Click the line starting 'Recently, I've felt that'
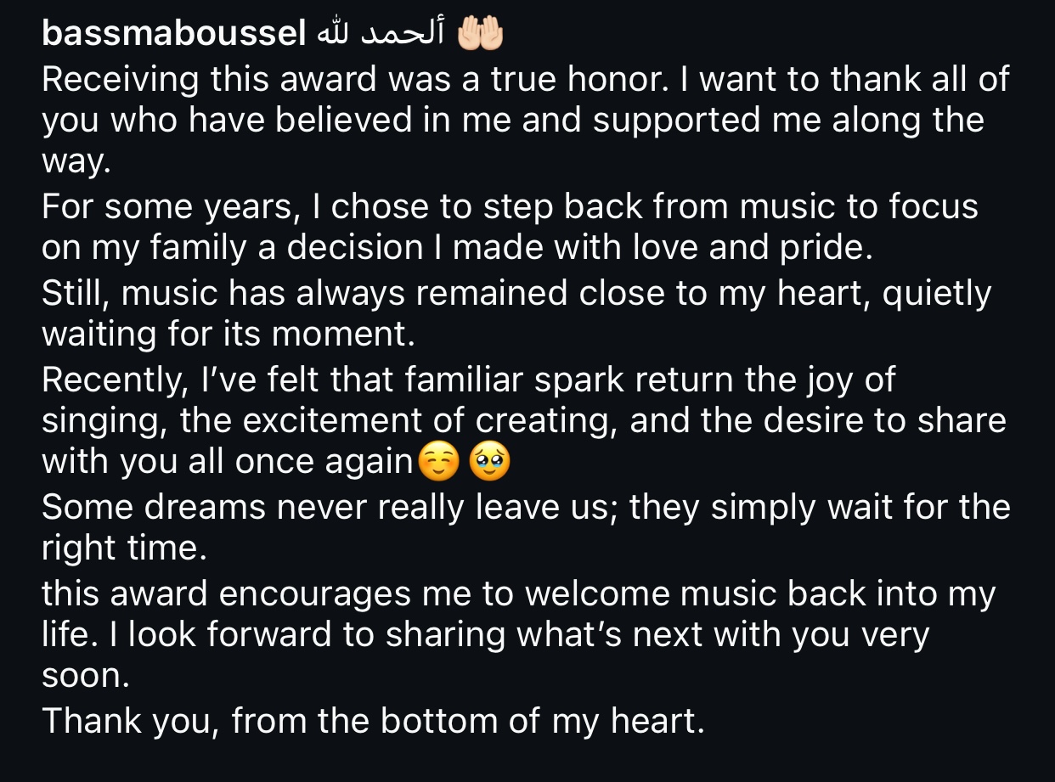1055x782 pixels. click(469, 379)
